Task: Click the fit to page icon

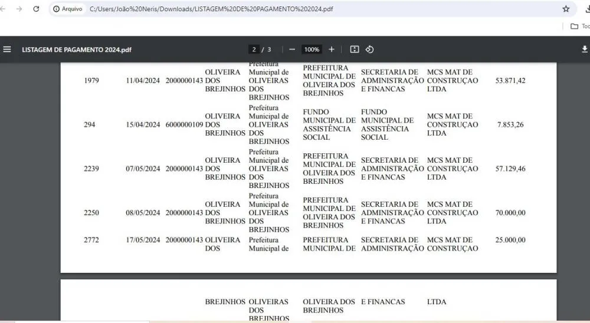Action: click(354, 50)
